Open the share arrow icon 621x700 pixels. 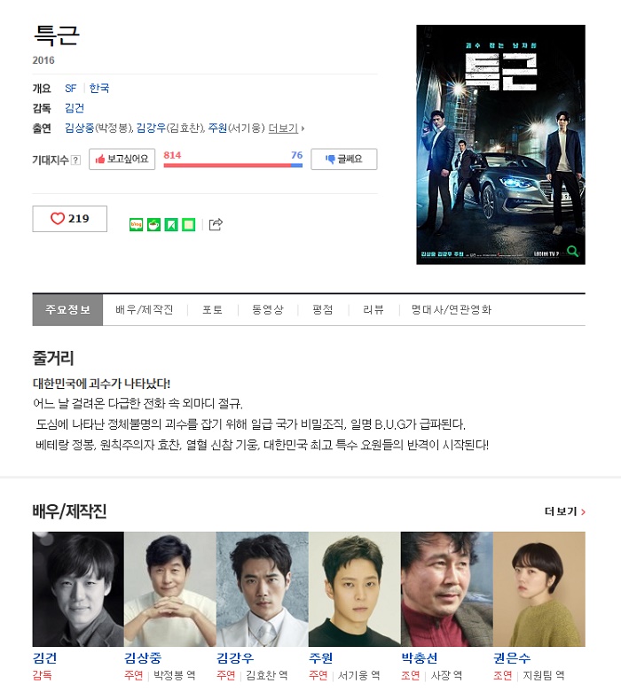pos(216,224)
